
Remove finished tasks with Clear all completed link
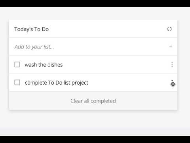[x=93, y=101]
